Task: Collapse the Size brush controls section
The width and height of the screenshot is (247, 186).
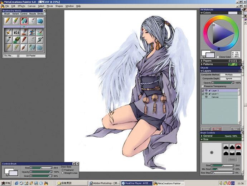Action: tap(202, 139)
